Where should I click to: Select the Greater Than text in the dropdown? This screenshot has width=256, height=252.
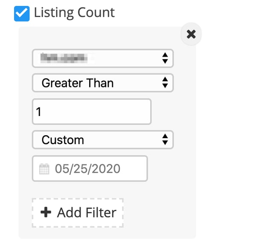click(78, 83)
